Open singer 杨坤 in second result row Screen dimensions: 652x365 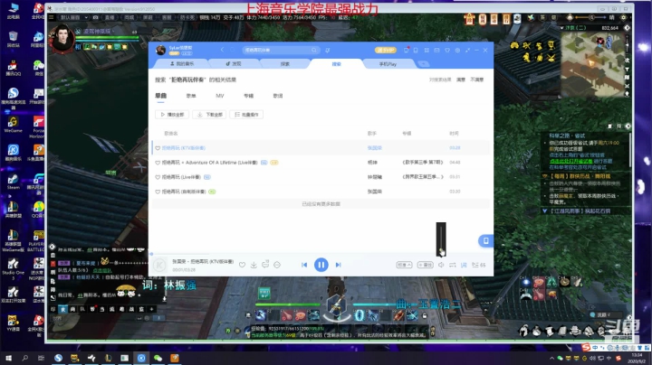pos(372,163)
